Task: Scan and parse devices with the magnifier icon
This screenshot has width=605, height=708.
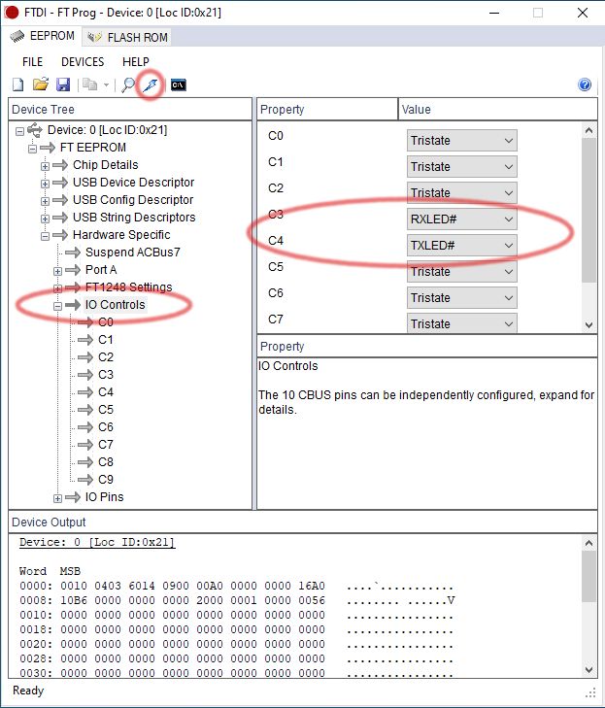Action: [128, 84]
